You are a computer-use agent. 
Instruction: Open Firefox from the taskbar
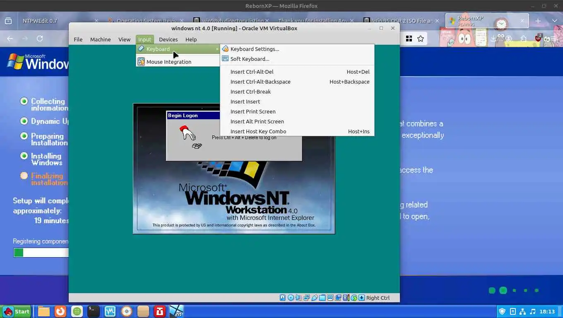[x=60, y=311]
